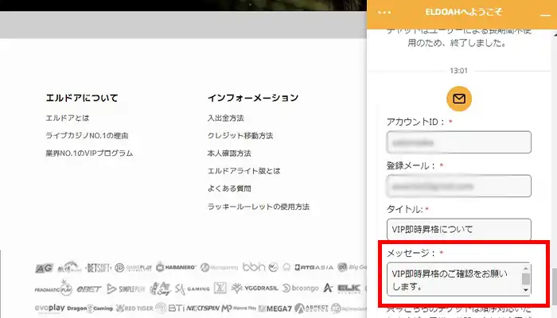Click the AG provider logo
This screenshot has height=318, width=557.
(x=44, y=268)
